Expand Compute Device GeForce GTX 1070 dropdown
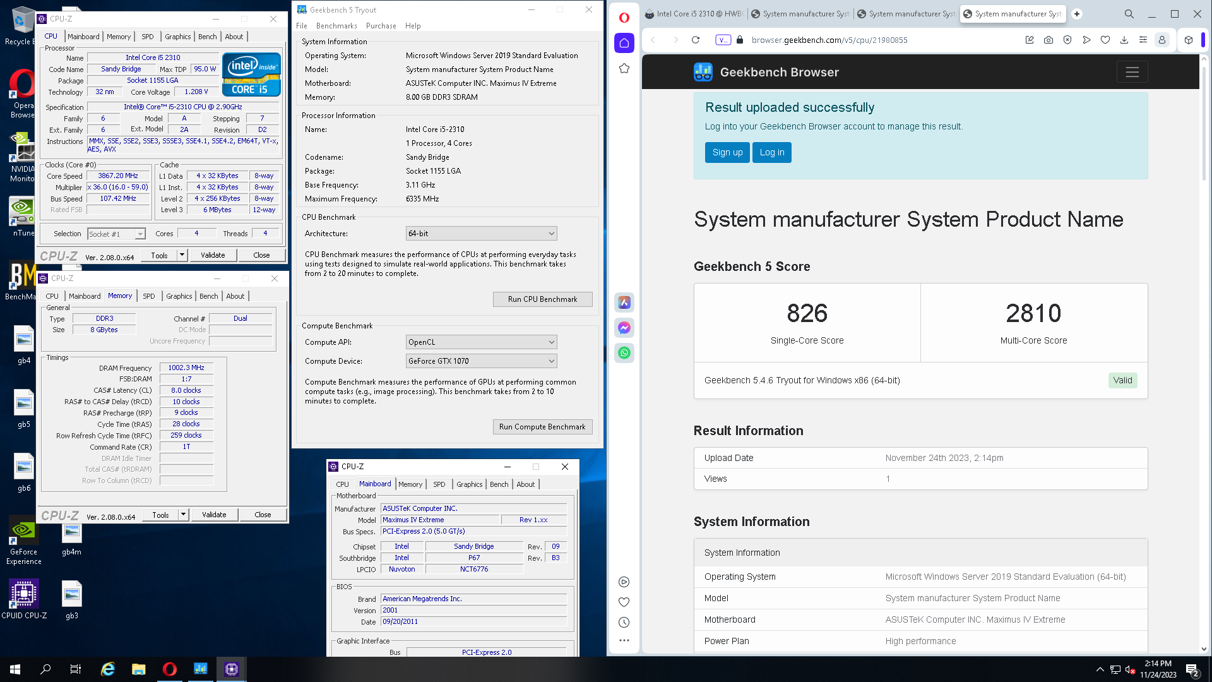The width and height of the screenshot is (1212, 682). click(x=481, y=361)
